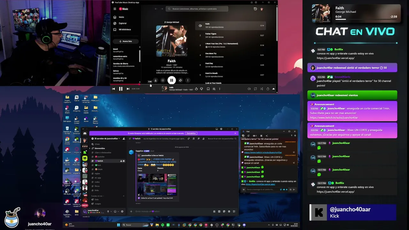
Task: Open the YouTube Music hamburger menu
Action: [115, 9]
